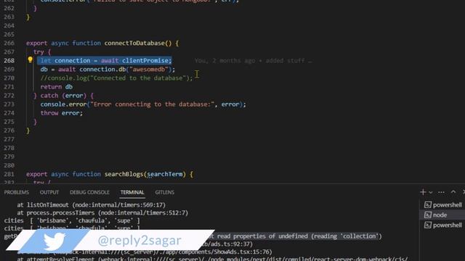Click line number 272 in the gutter
The height and width of the screenshot is (261, 465).
tap(9, 95)
